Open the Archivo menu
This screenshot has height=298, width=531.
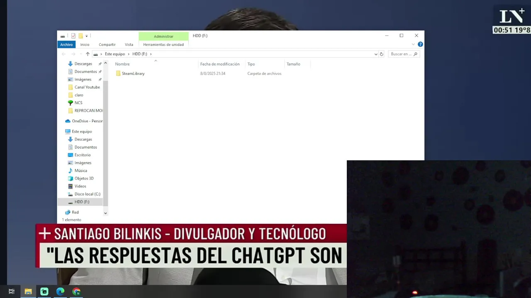click(x=66, y=45)
